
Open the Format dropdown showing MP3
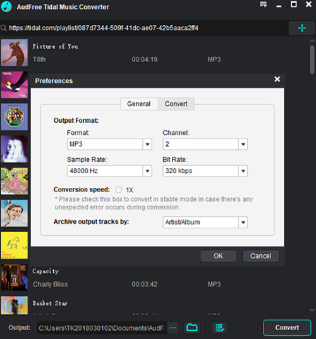tap(109, 144)
